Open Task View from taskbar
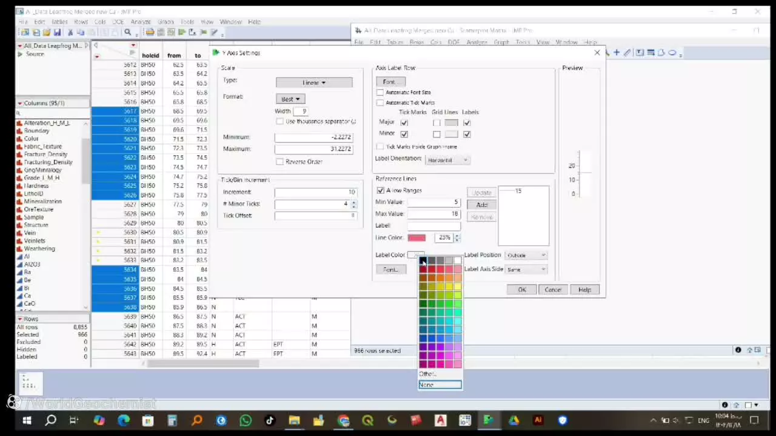Viewport: 776px width, 436px height. (74, 420)
